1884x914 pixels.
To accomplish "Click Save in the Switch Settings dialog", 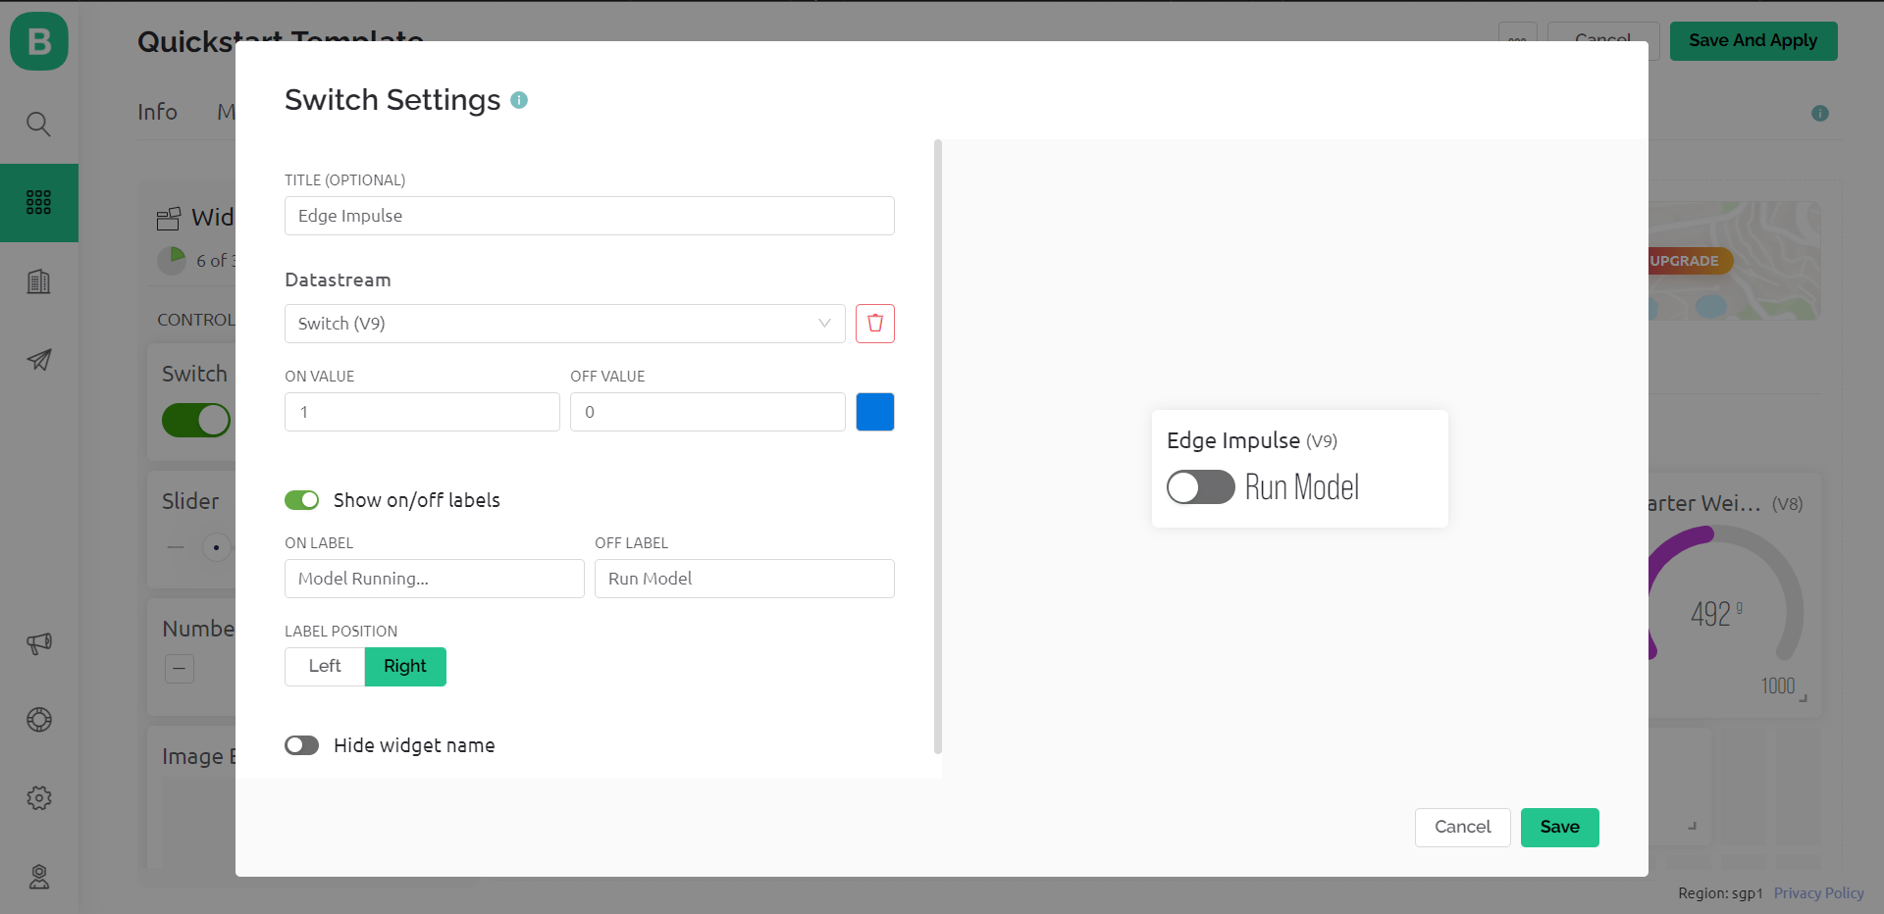I will [1560, 828].
